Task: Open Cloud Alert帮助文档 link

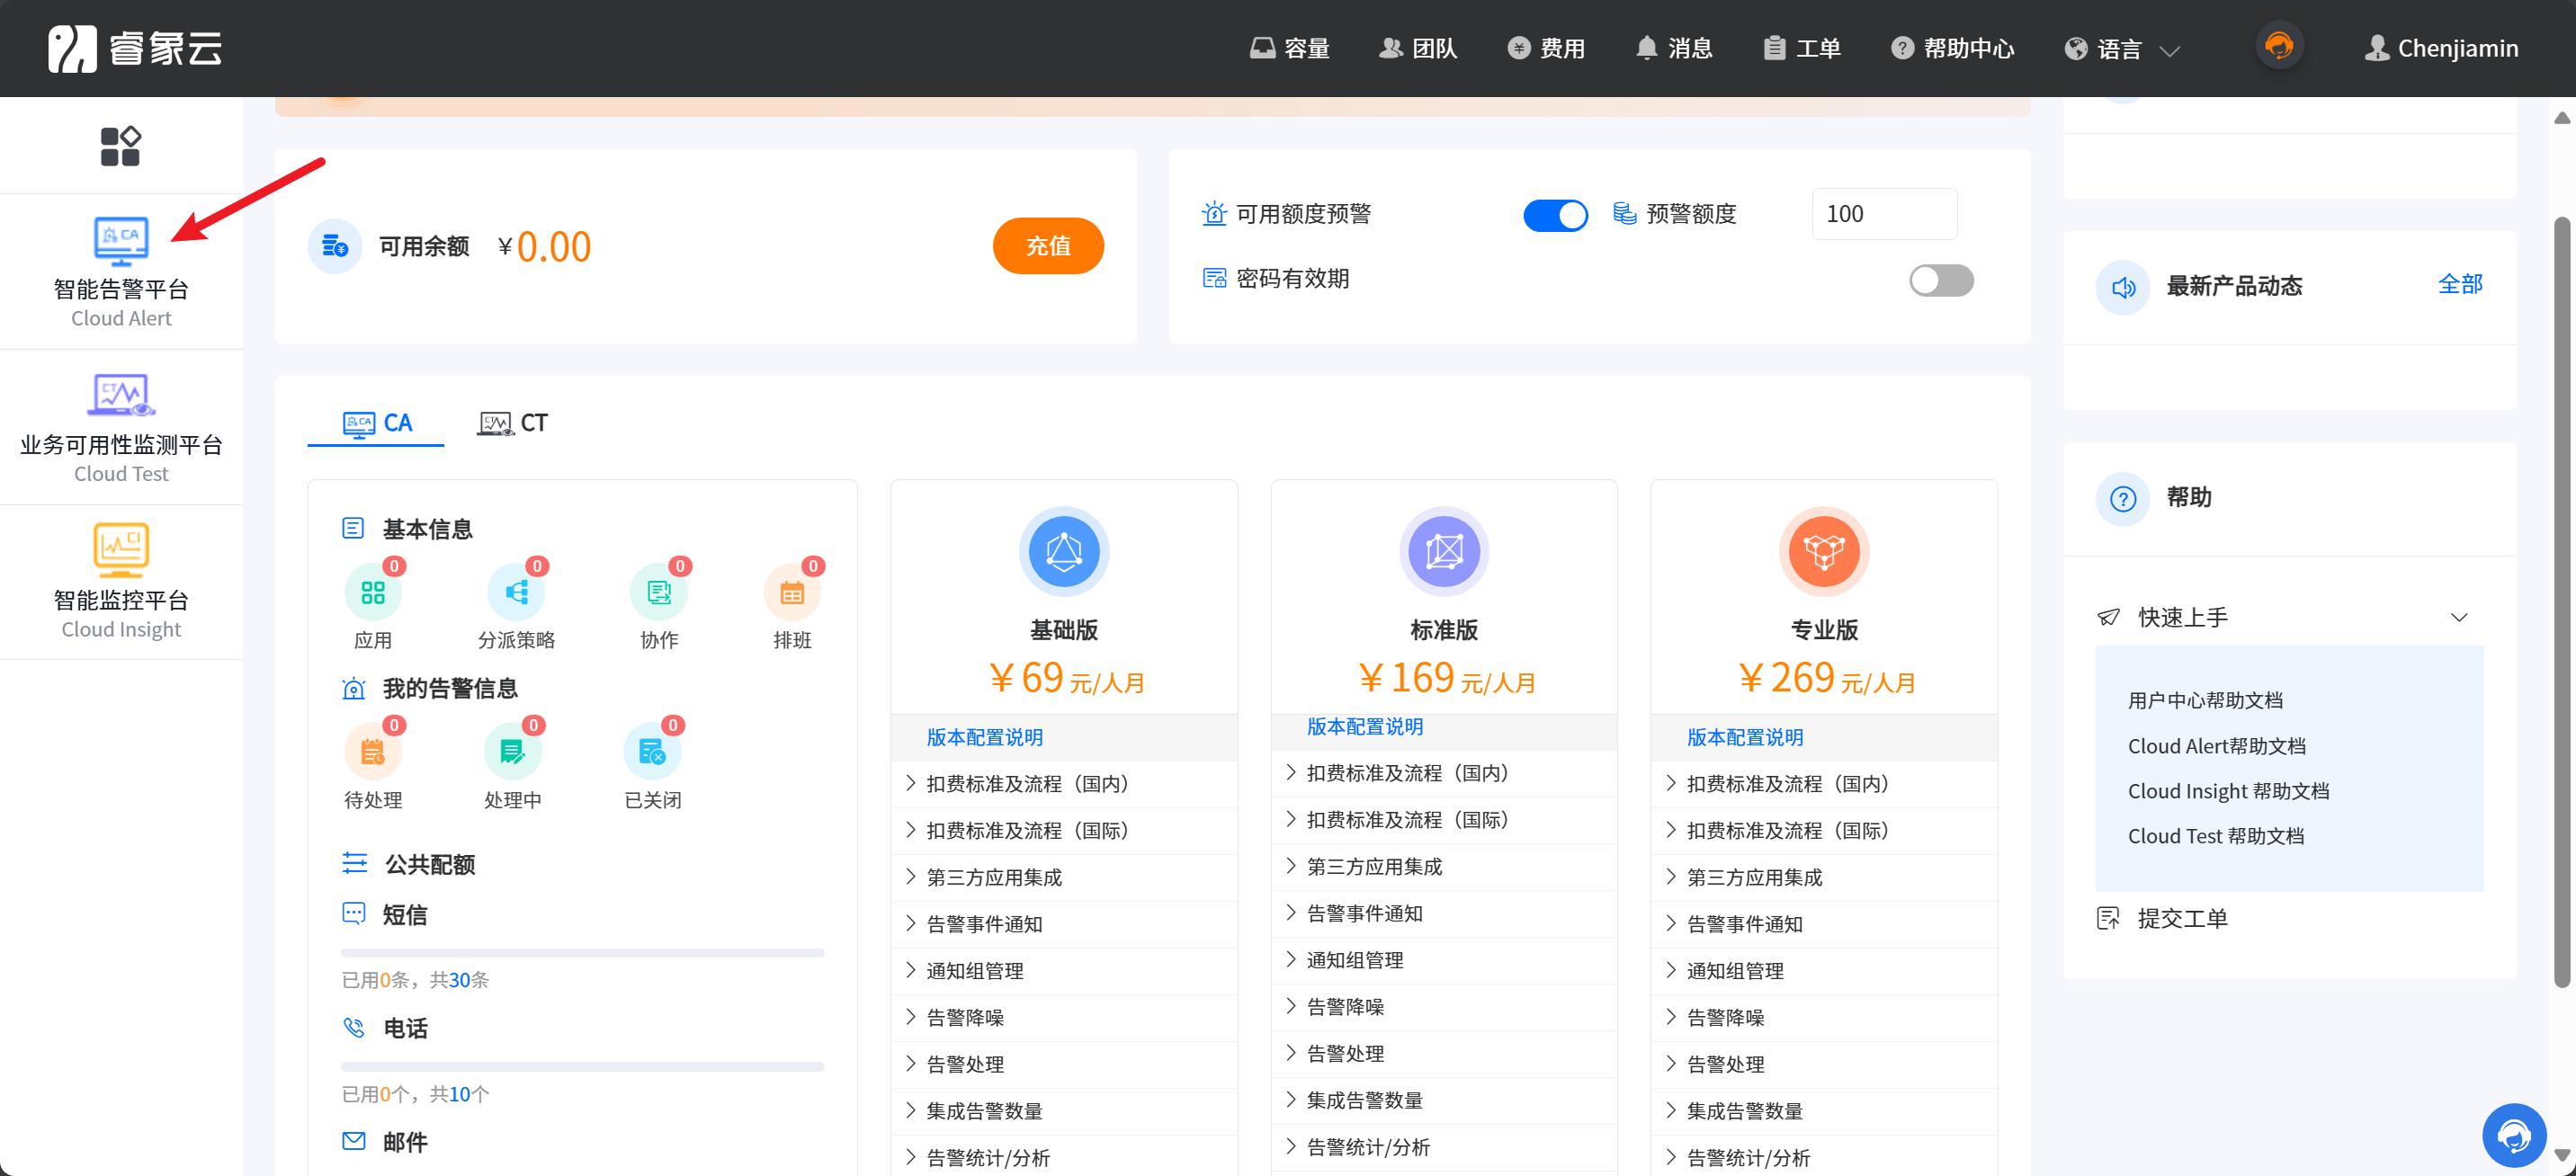Action: pos(2216,746)
